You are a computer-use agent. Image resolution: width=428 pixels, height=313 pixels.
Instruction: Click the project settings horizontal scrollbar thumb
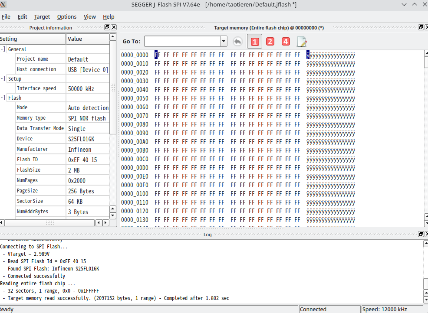tap(49, 223)
